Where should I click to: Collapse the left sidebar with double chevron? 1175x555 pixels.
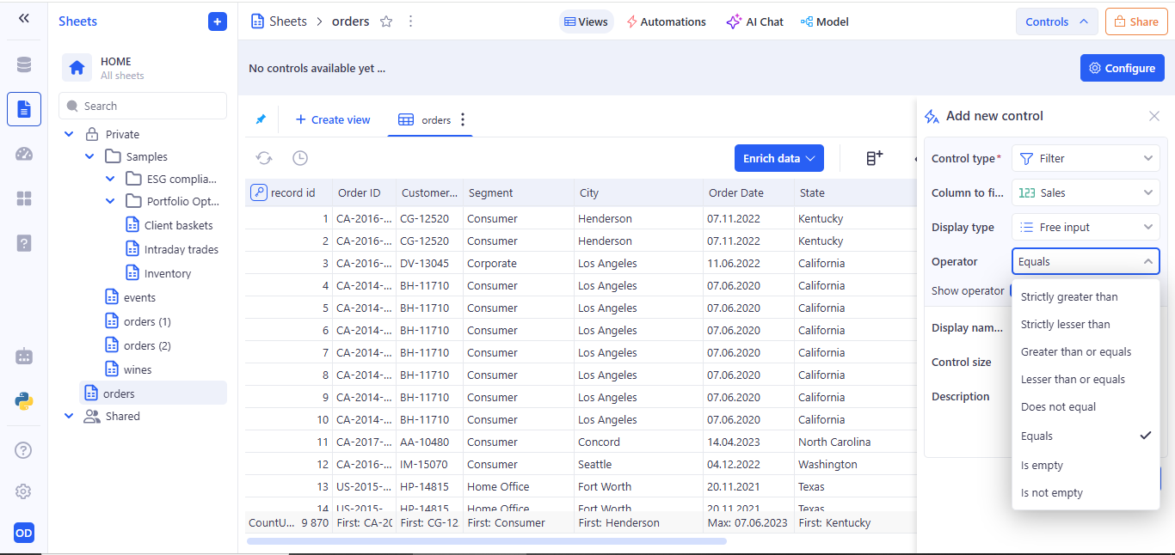click(23, 18)
